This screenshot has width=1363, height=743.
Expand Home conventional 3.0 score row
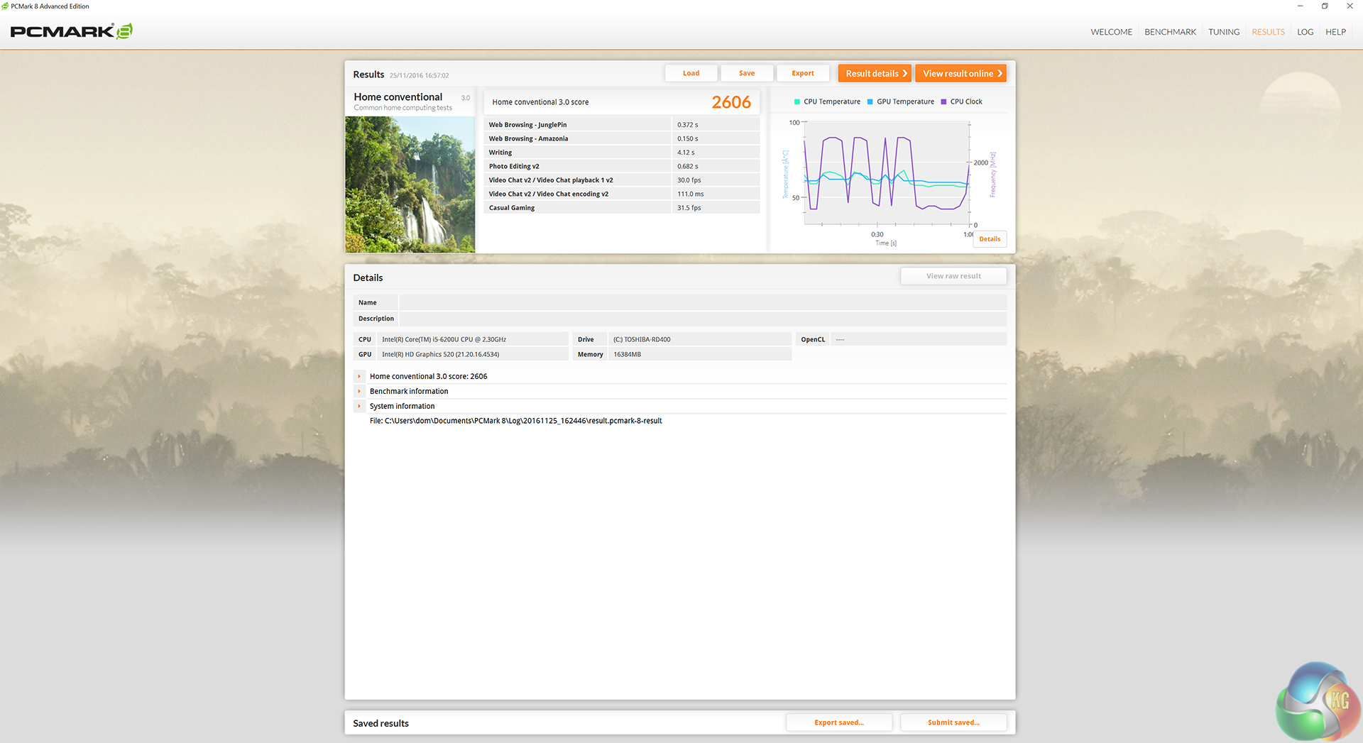(x=359, y=376)
